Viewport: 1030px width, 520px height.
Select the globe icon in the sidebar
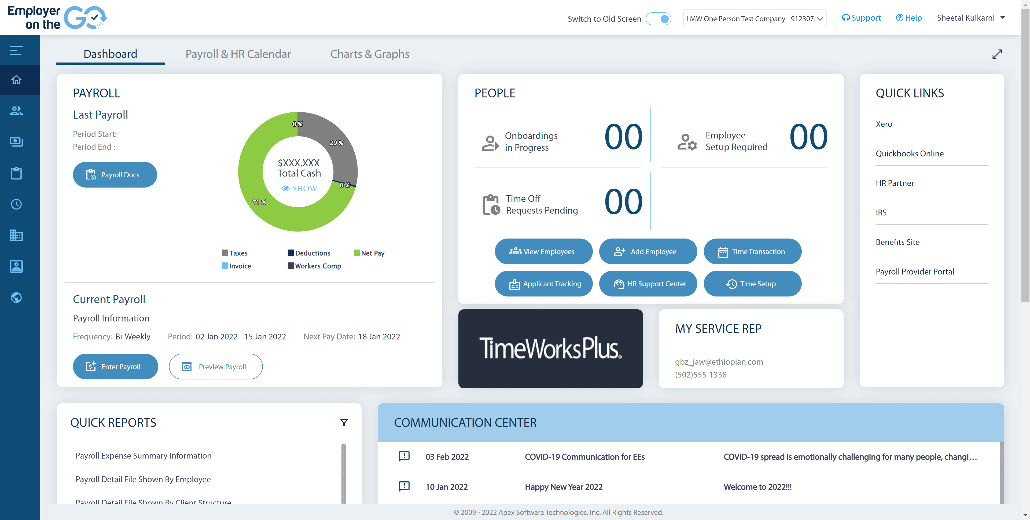coord(16,297)
